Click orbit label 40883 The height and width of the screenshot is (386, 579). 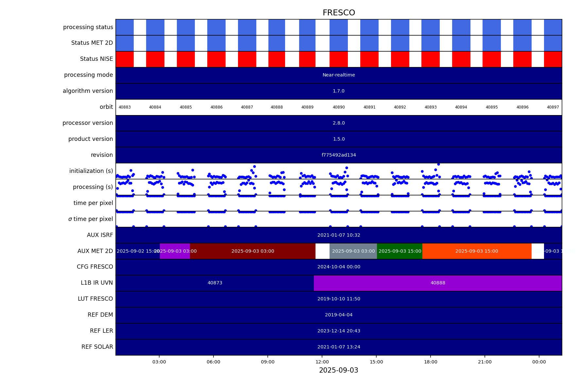tap(125, 107)
